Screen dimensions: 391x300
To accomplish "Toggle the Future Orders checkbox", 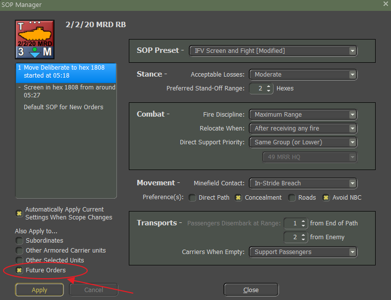I will coord(19,270).
